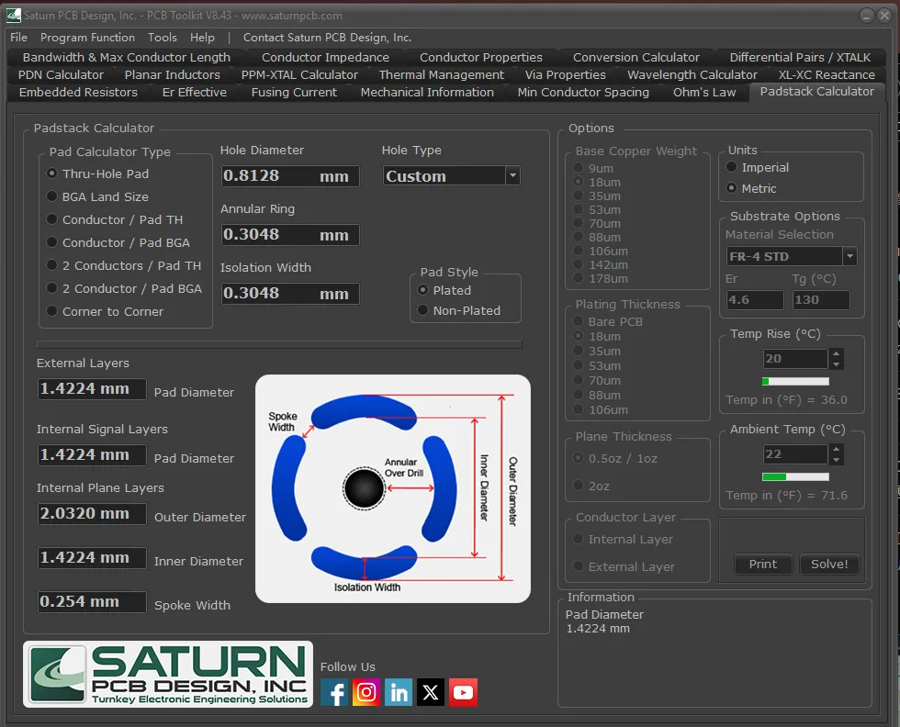
Task: Open Planar Inductors tab
Action: click(x=173, y=74)
